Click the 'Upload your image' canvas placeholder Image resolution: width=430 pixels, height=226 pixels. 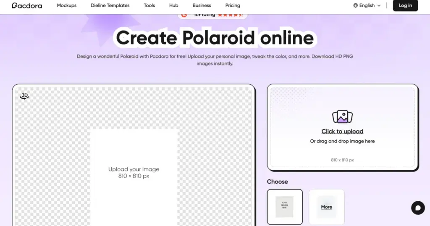134,173
